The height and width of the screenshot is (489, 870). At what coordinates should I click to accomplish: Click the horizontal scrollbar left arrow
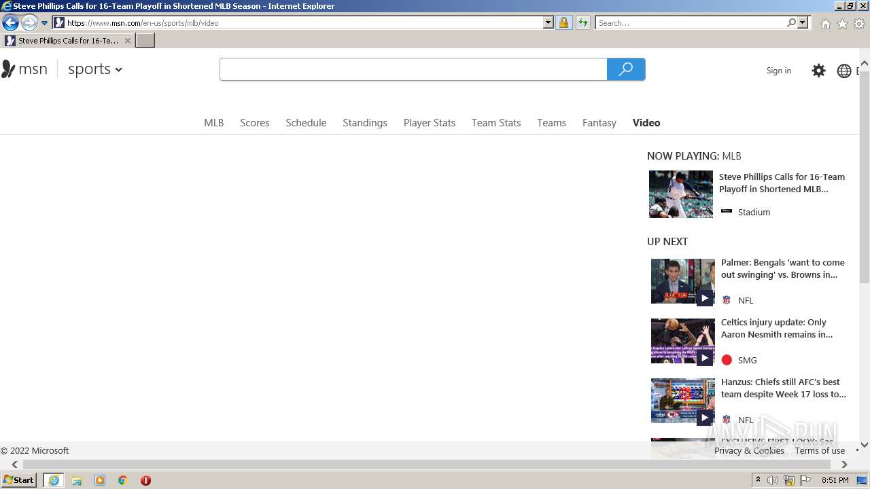click(14, 465)
